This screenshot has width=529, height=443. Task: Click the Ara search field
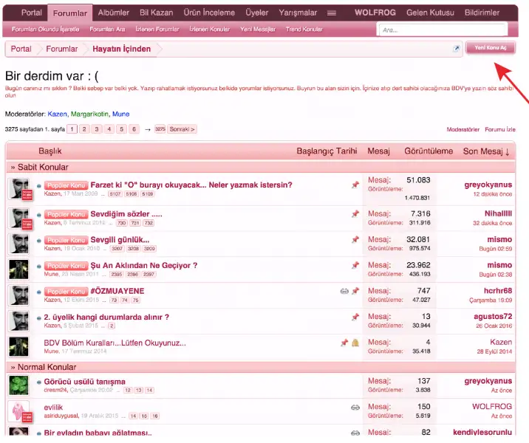[x=443, y=30]
